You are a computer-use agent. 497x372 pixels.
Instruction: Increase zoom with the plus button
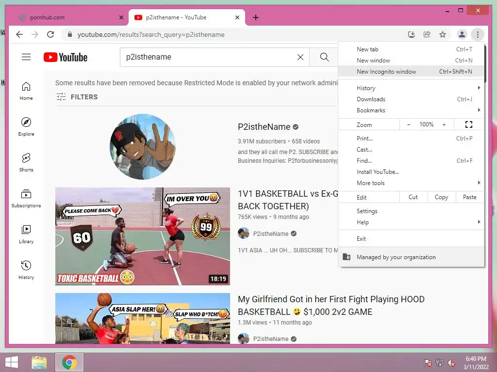pos(444,124)
